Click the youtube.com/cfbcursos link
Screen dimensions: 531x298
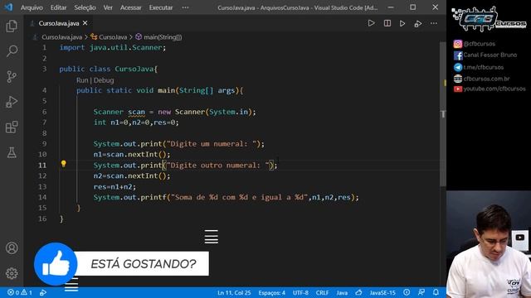click(x=494, y=89)
